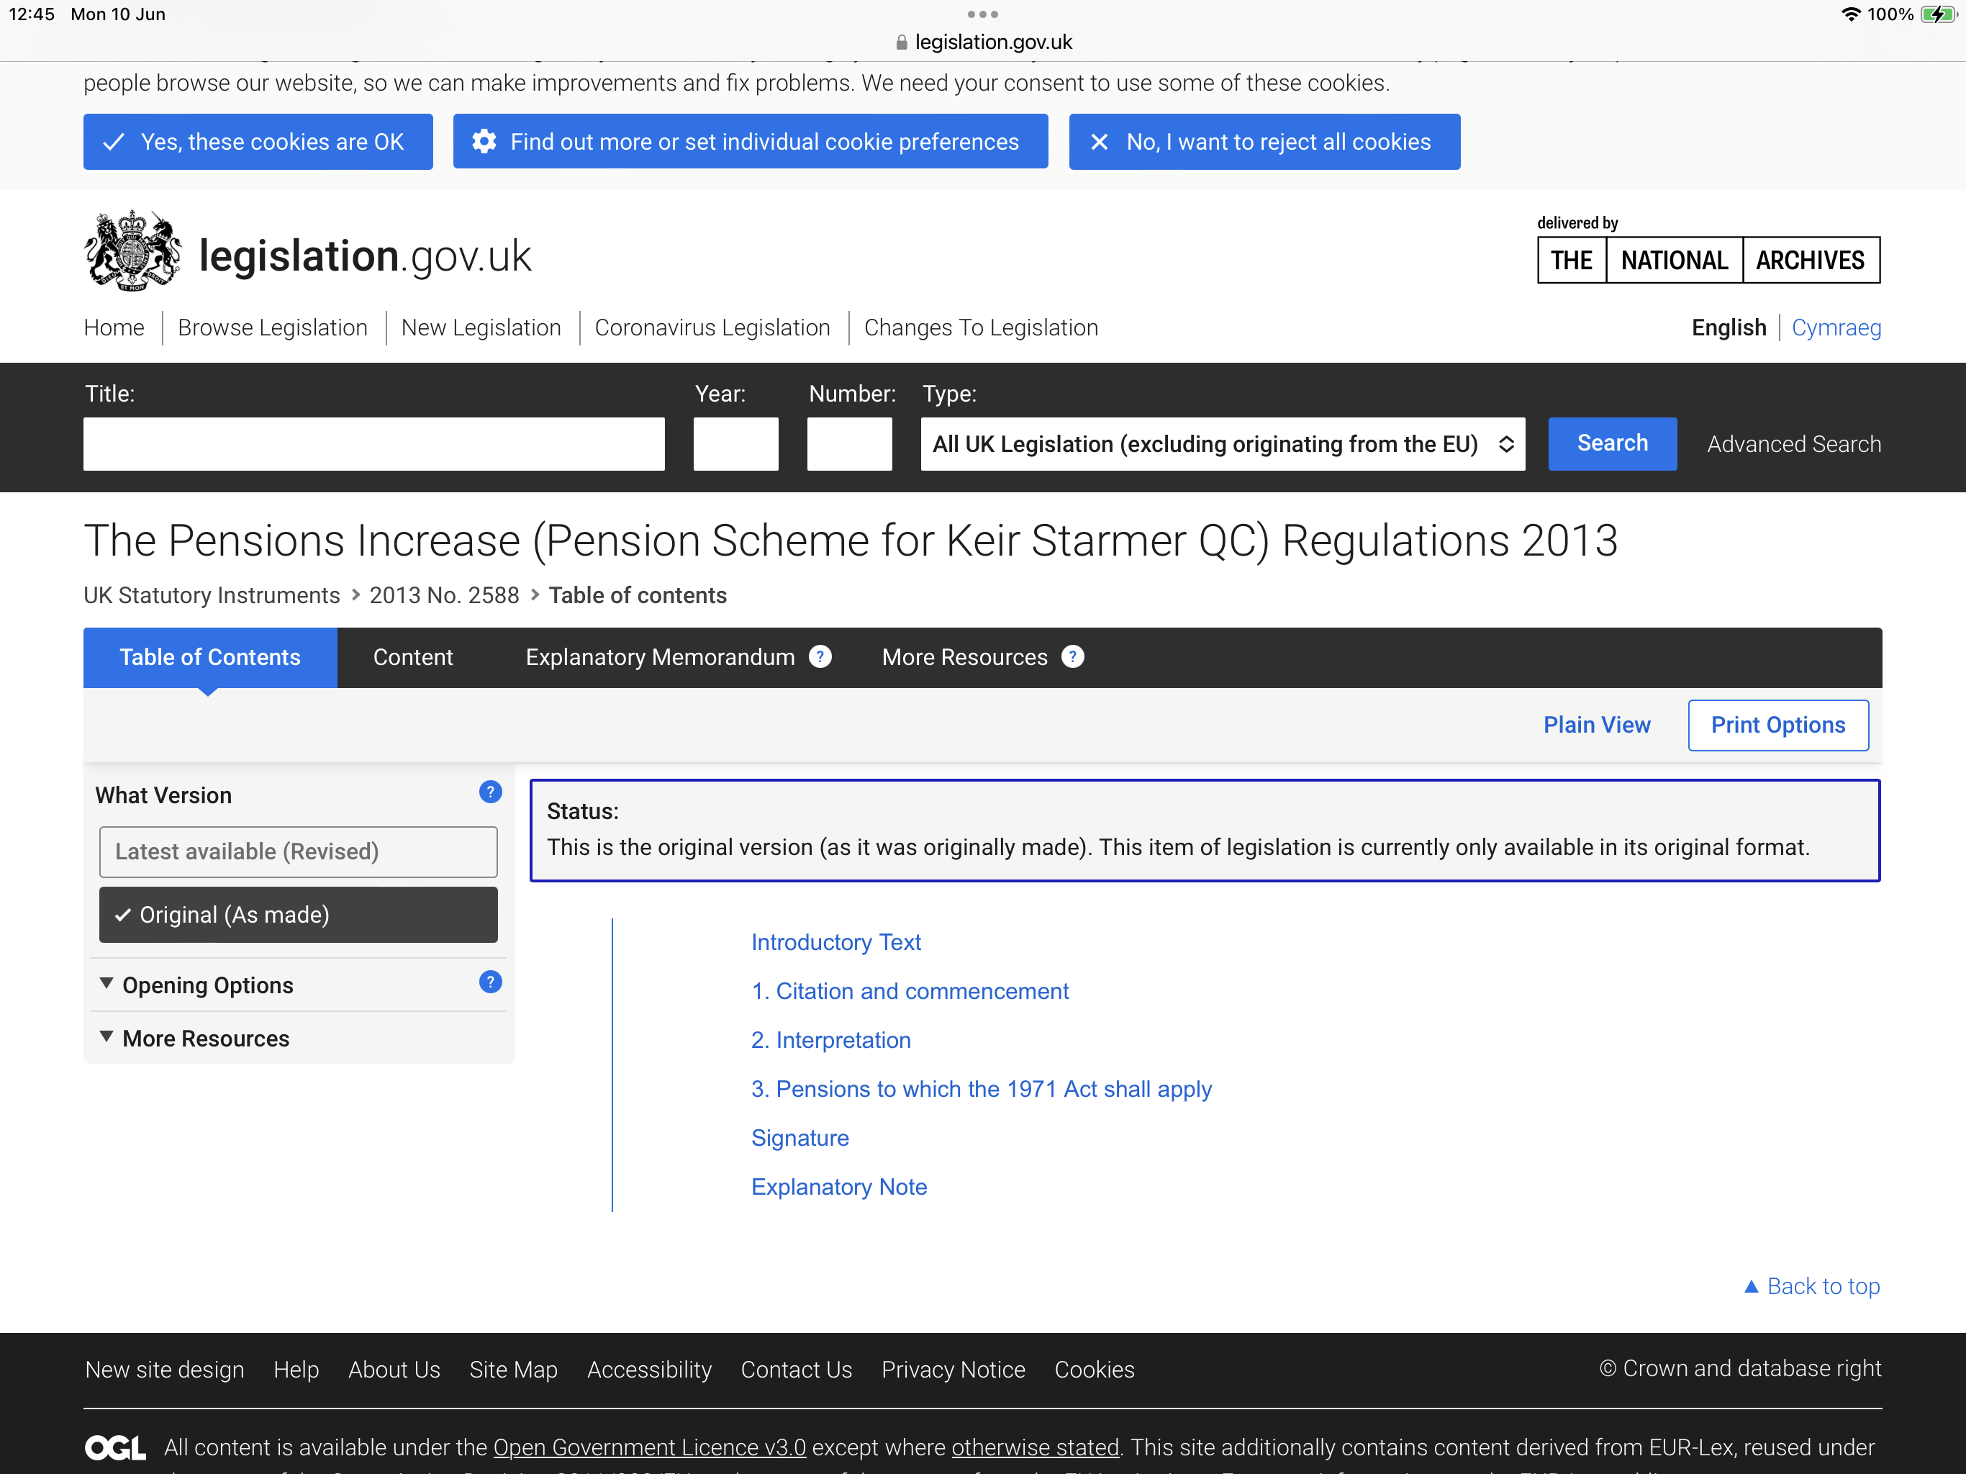This screenshot has height=1474, width=1966.
Task: Click the Opening Options help icon
Action: 490,982
